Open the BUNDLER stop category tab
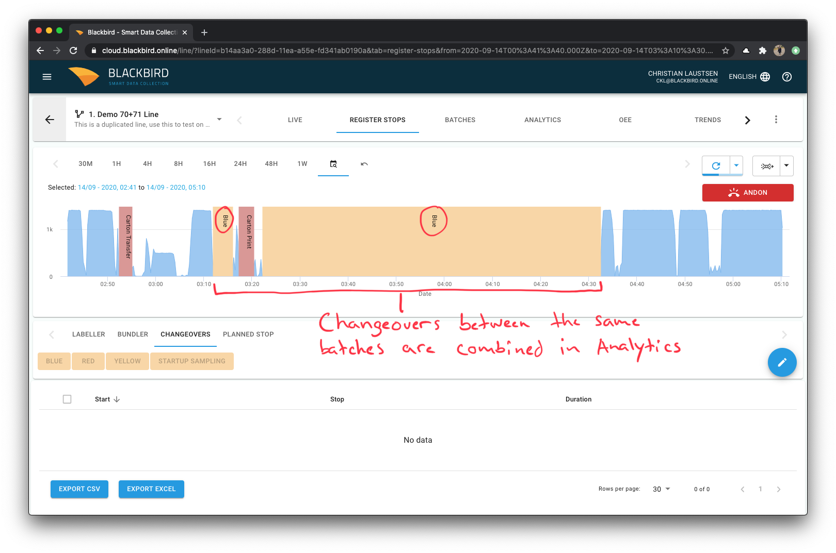The image size is (836, 553). (133, 334)
